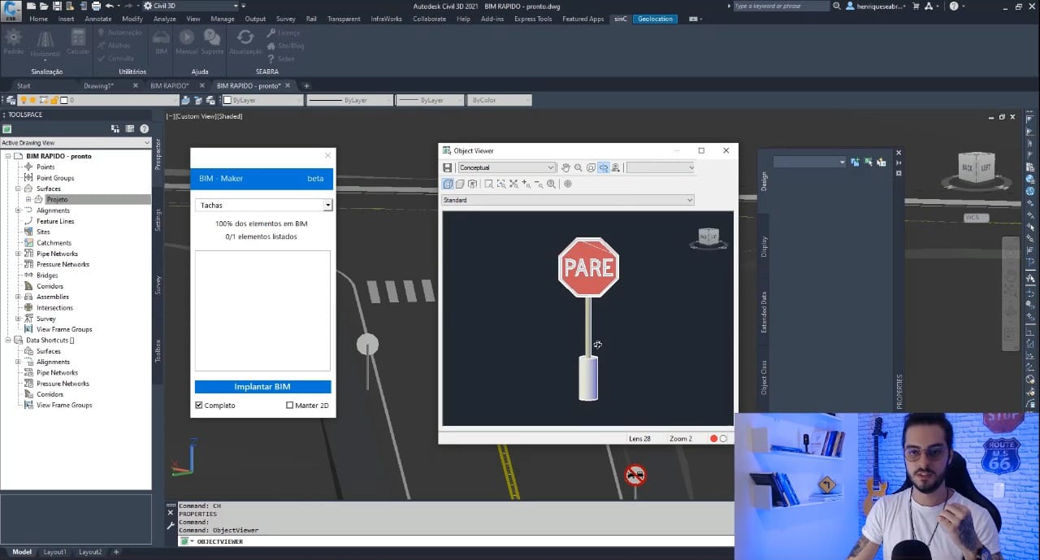This screenshot has height=560, width=1040.
Task: Click the Implantar BIM button
Action: point(262,387)
